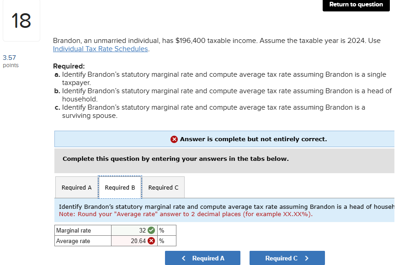Open the Required C tab

(163, 187)
